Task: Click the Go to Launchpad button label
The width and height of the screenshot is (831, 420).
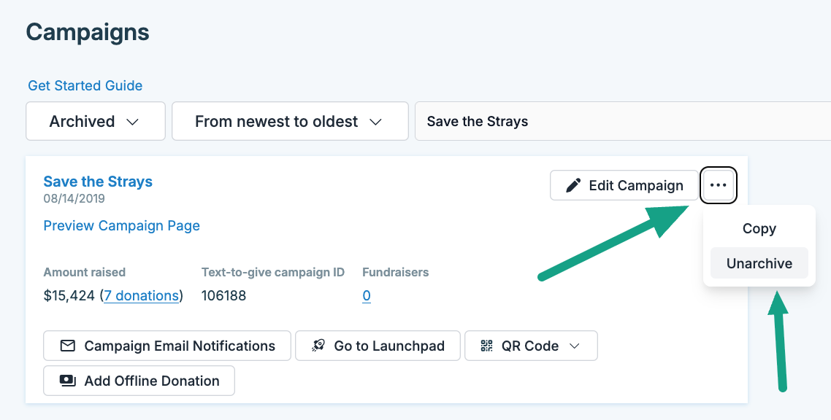Action: (x=388, y=346)
